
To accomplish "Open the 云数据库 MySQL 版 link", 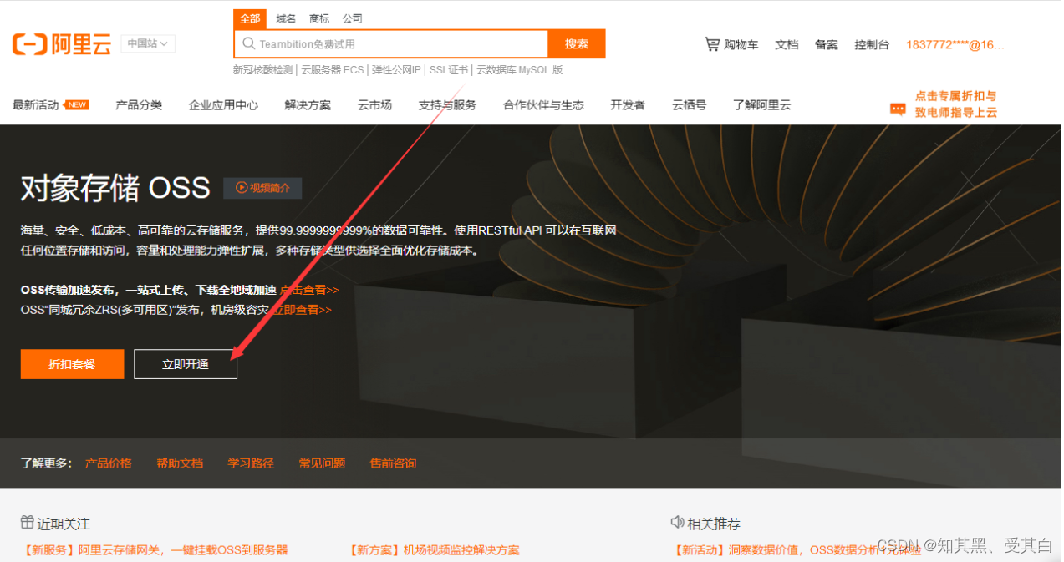I will 520,70.
